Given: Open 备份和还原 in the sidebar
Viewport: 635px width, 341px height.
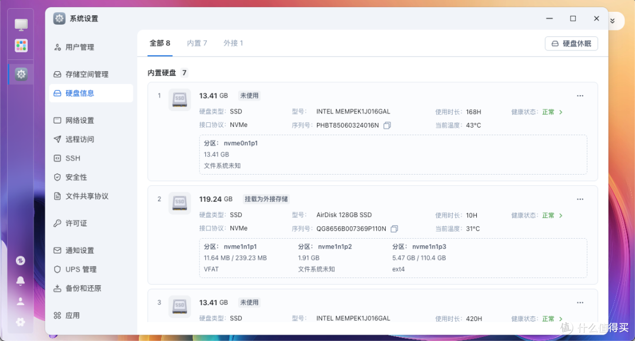Looking at the screenshot, I should (91, 288).
